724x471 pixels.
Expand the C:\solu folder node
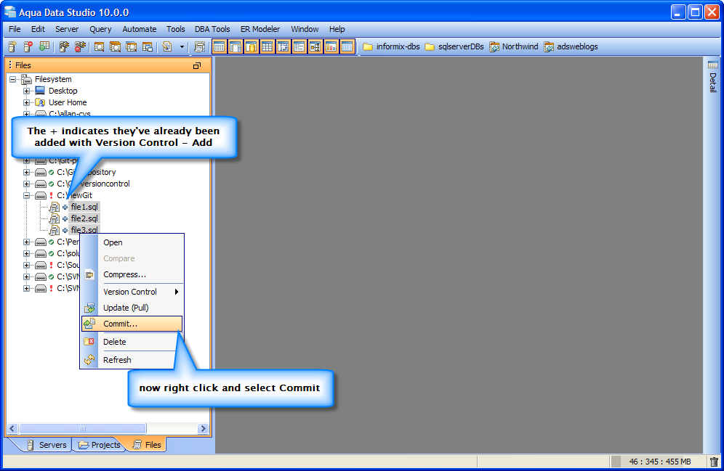[x=27, y=253]
